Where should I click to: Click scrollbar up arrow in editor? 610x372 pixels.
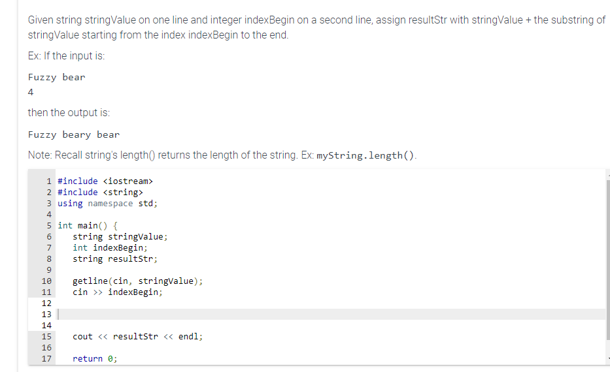pyautogui.click(x=608, y=176)
